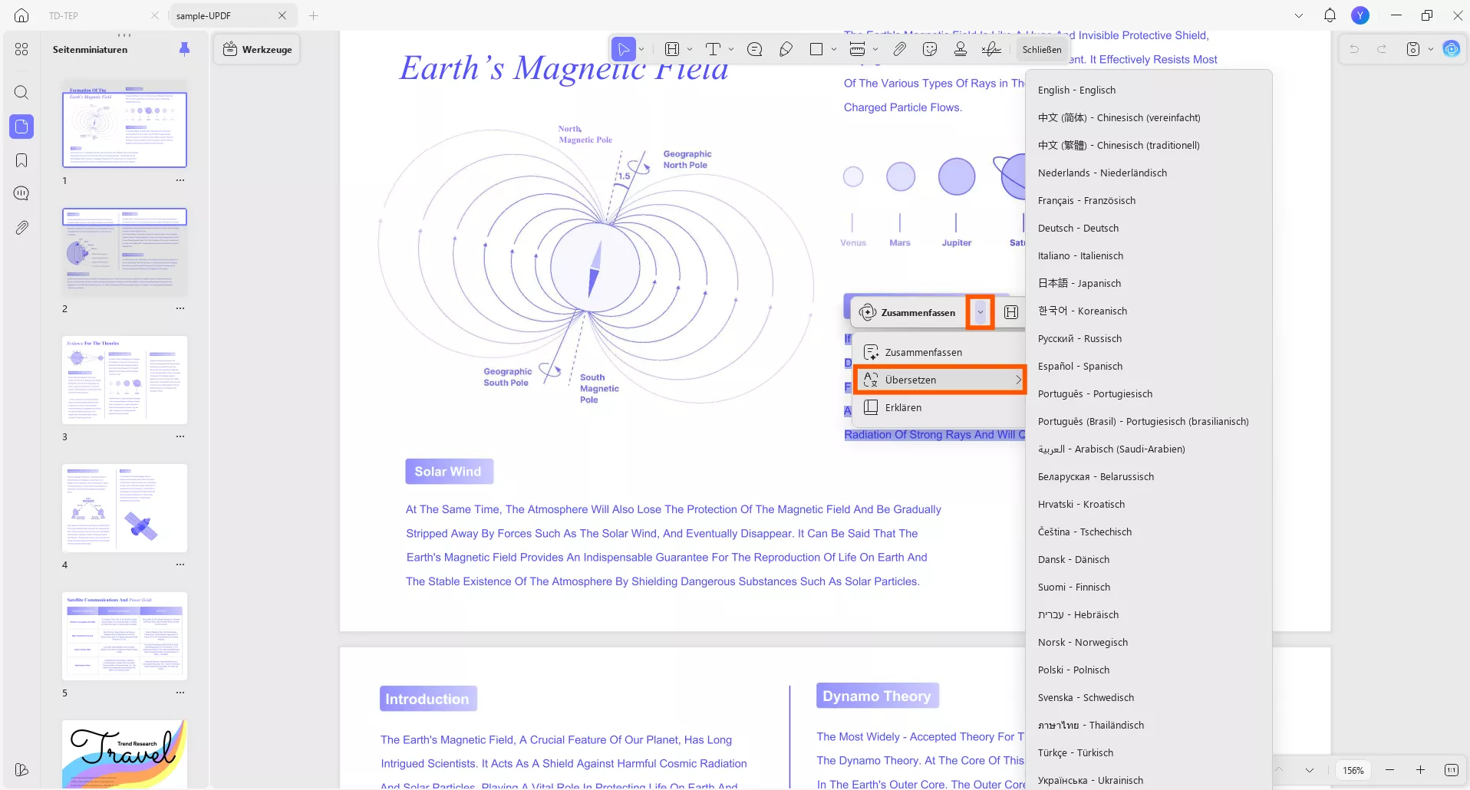Click the redo arrow
The image size is (1470, 790).
click(1382, 49)
